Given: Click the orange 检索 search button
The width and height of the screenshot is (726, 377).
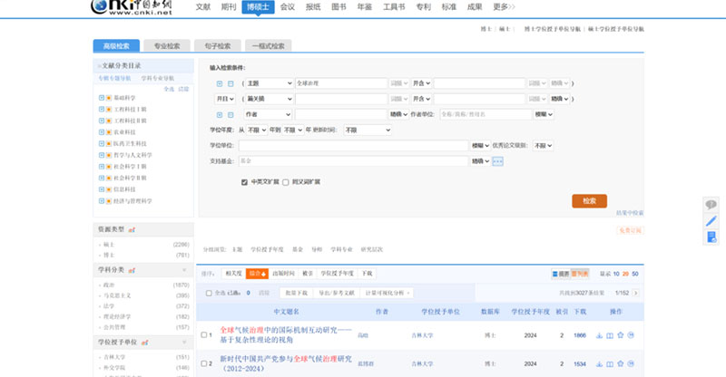Looking at the screenshot, I should [589, 201].
